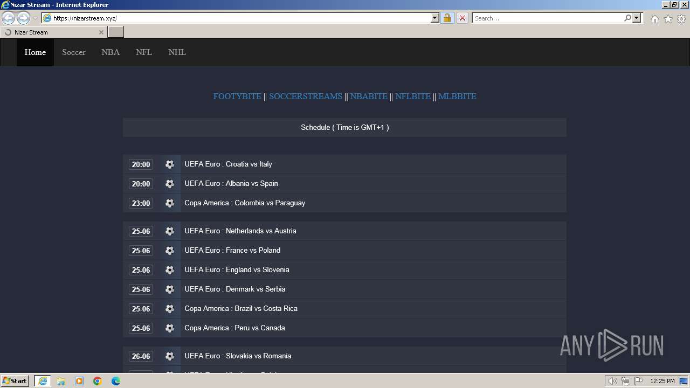Open the Tools gear icon
This screenshot has height=388, width=690.
681,19
